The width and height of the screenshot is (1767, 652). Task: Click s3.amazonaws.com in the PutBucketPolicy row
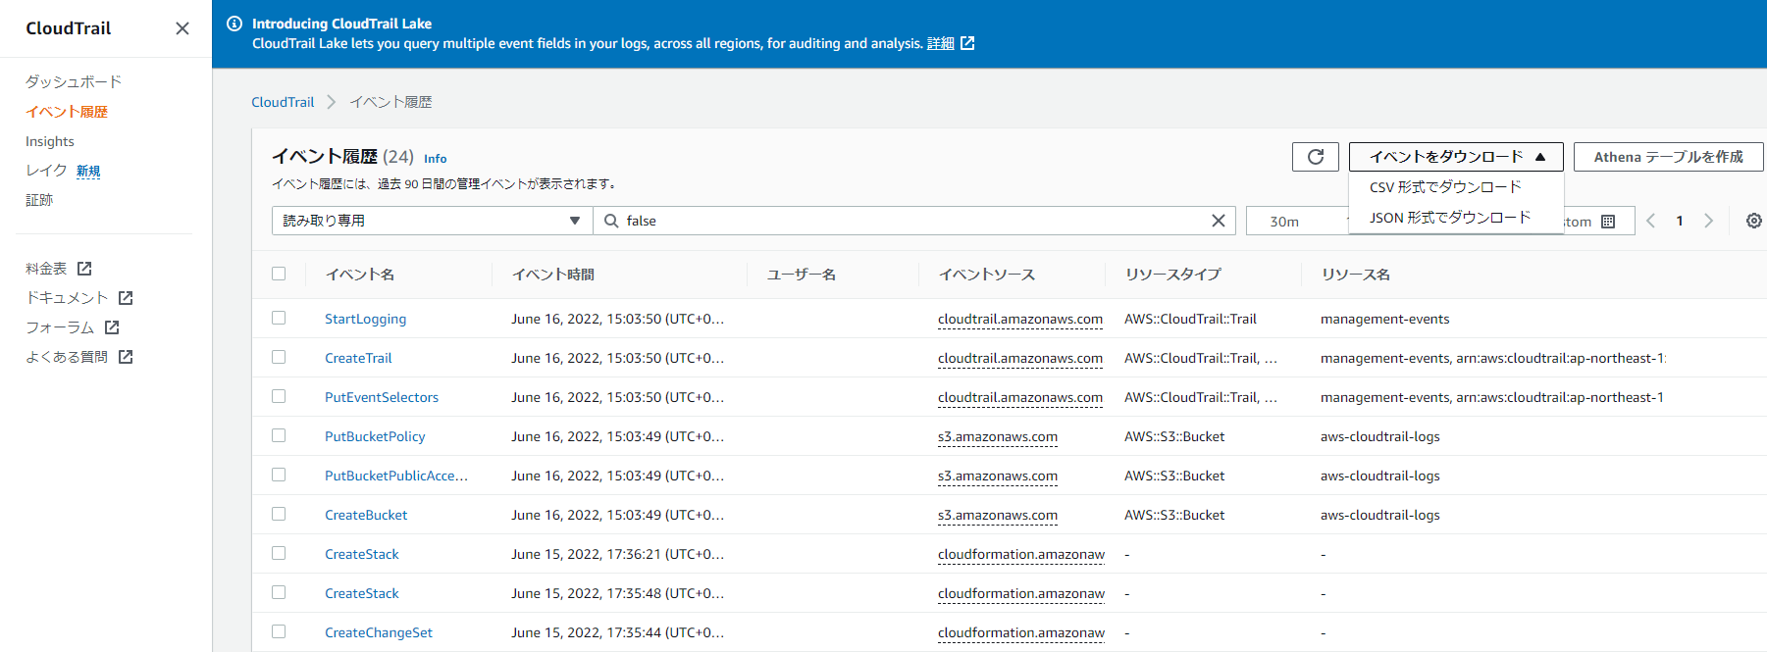(998, 436)
